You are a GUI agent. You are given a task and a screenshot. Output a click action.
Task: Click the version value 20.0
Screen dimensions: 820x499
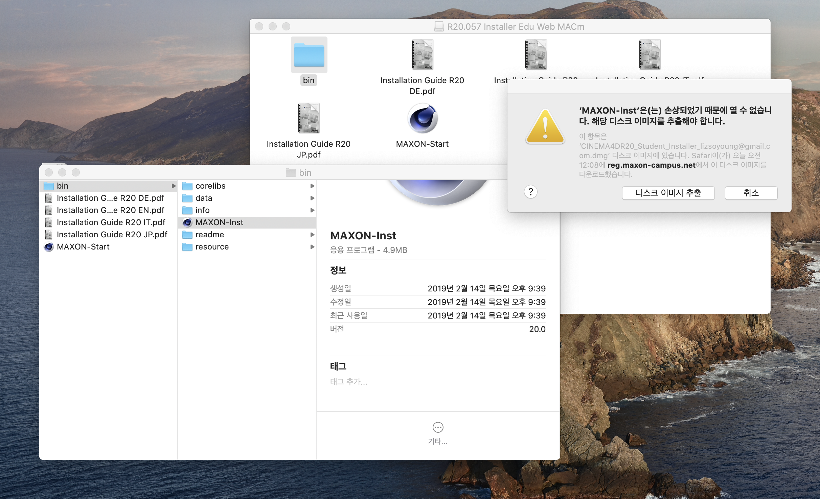[x=537, y=329]
